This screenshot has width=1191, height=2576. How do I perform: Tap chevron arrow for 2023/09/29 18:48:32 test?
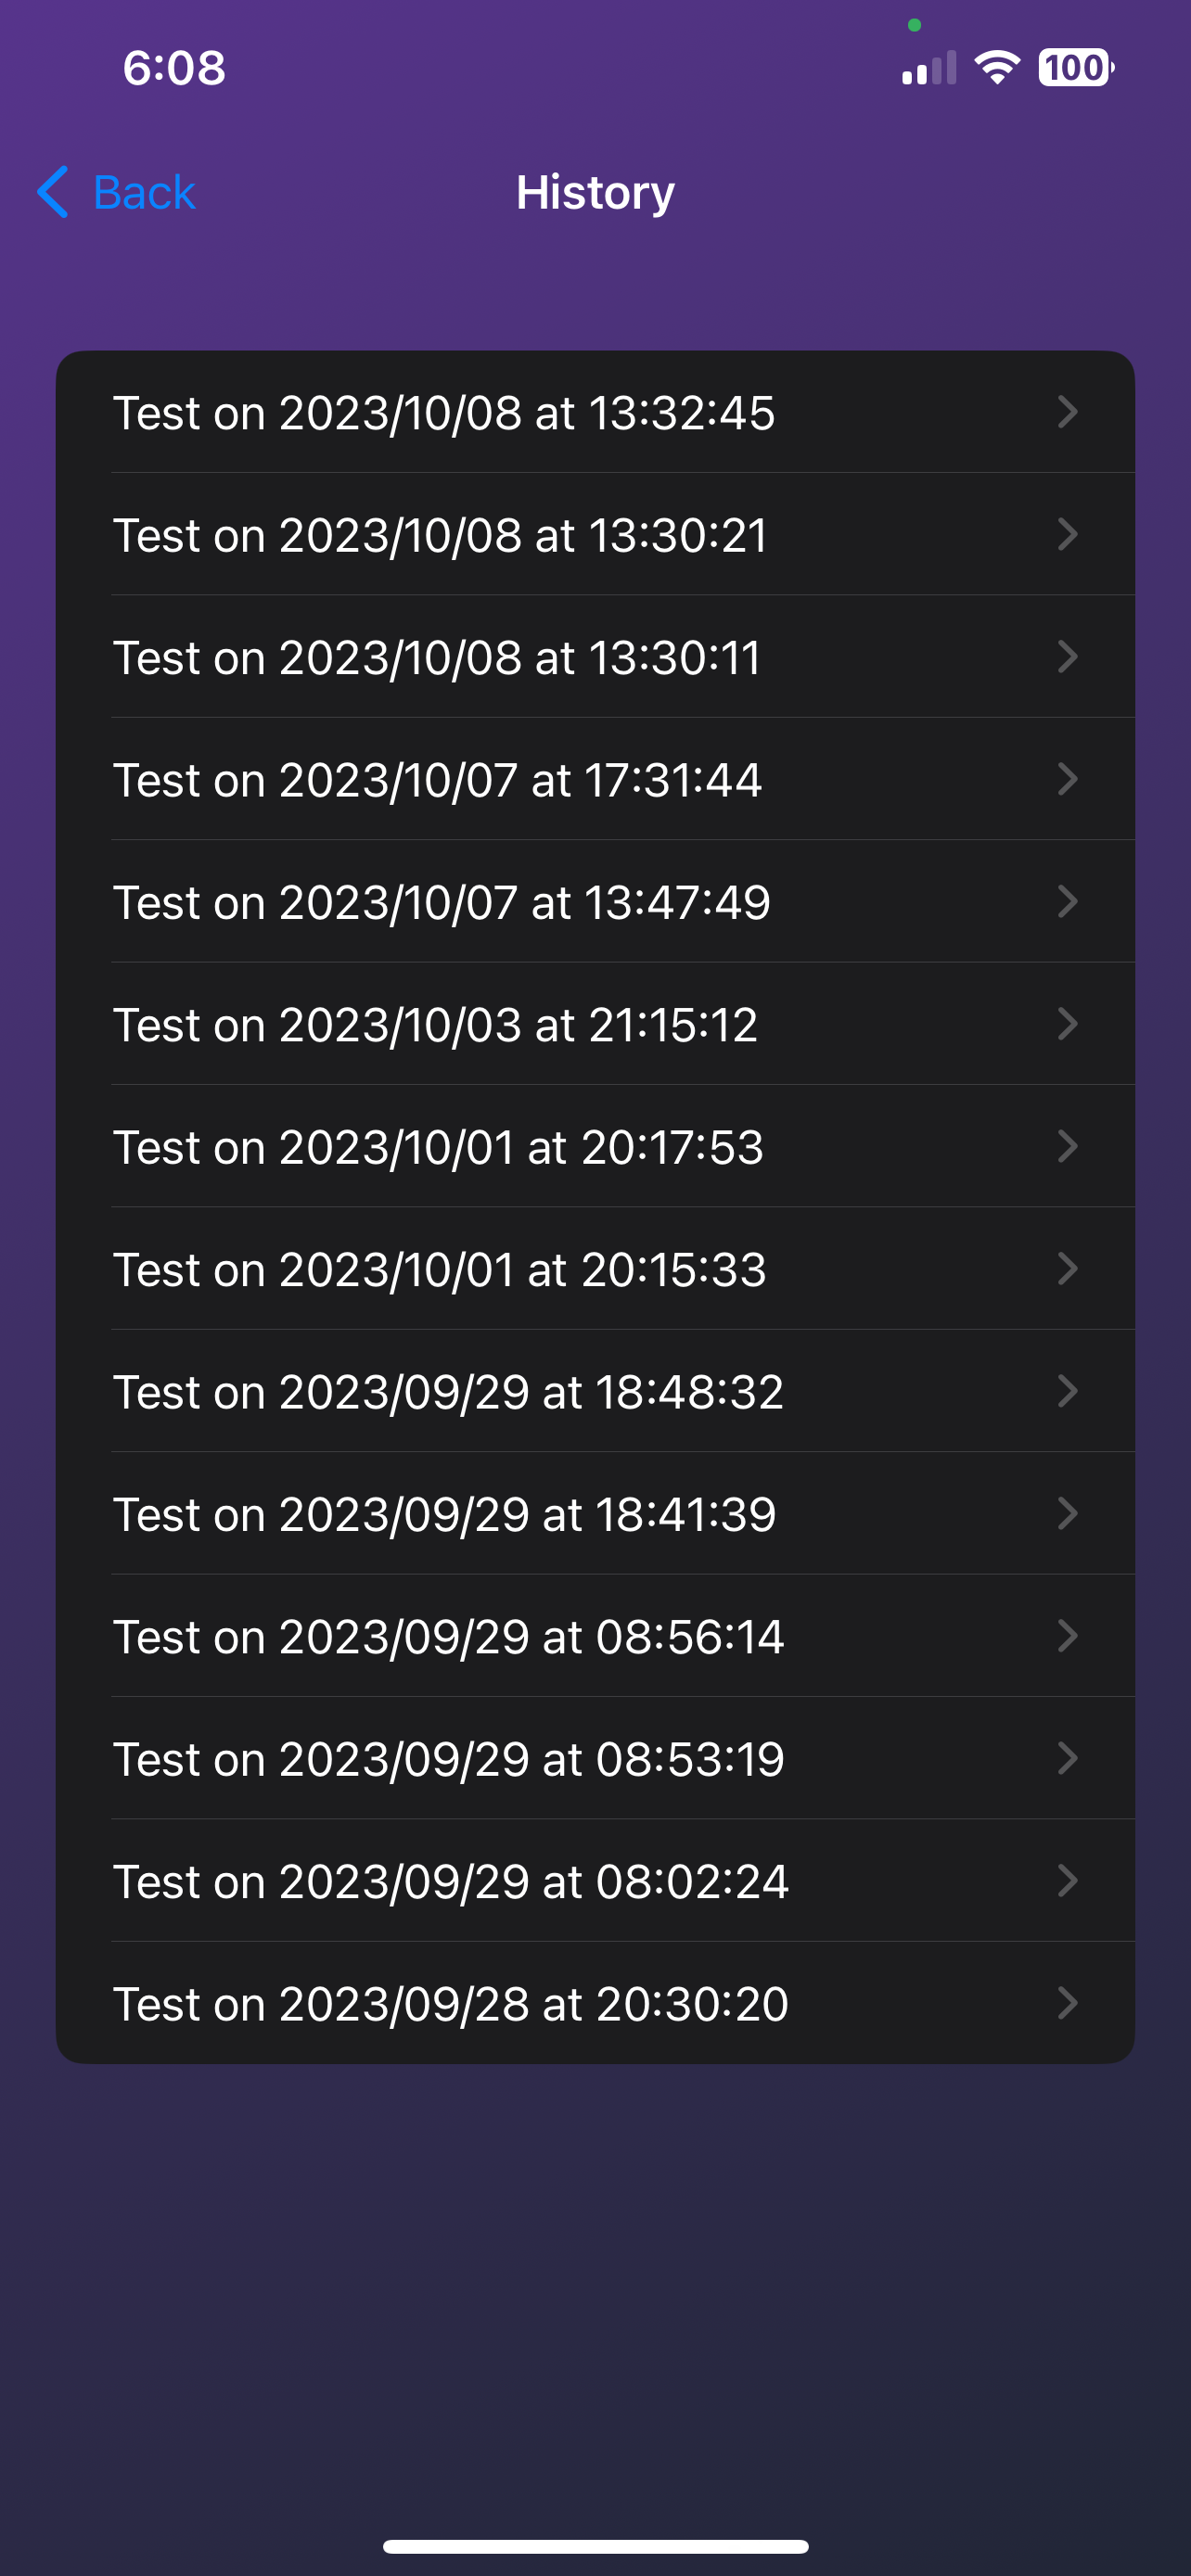point(1067,1391)
